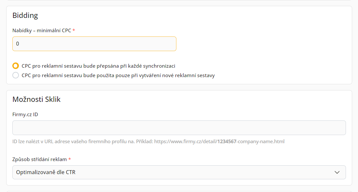
Task: Click the red asterisk beside minimální CPC
Action: coord(74,30)
